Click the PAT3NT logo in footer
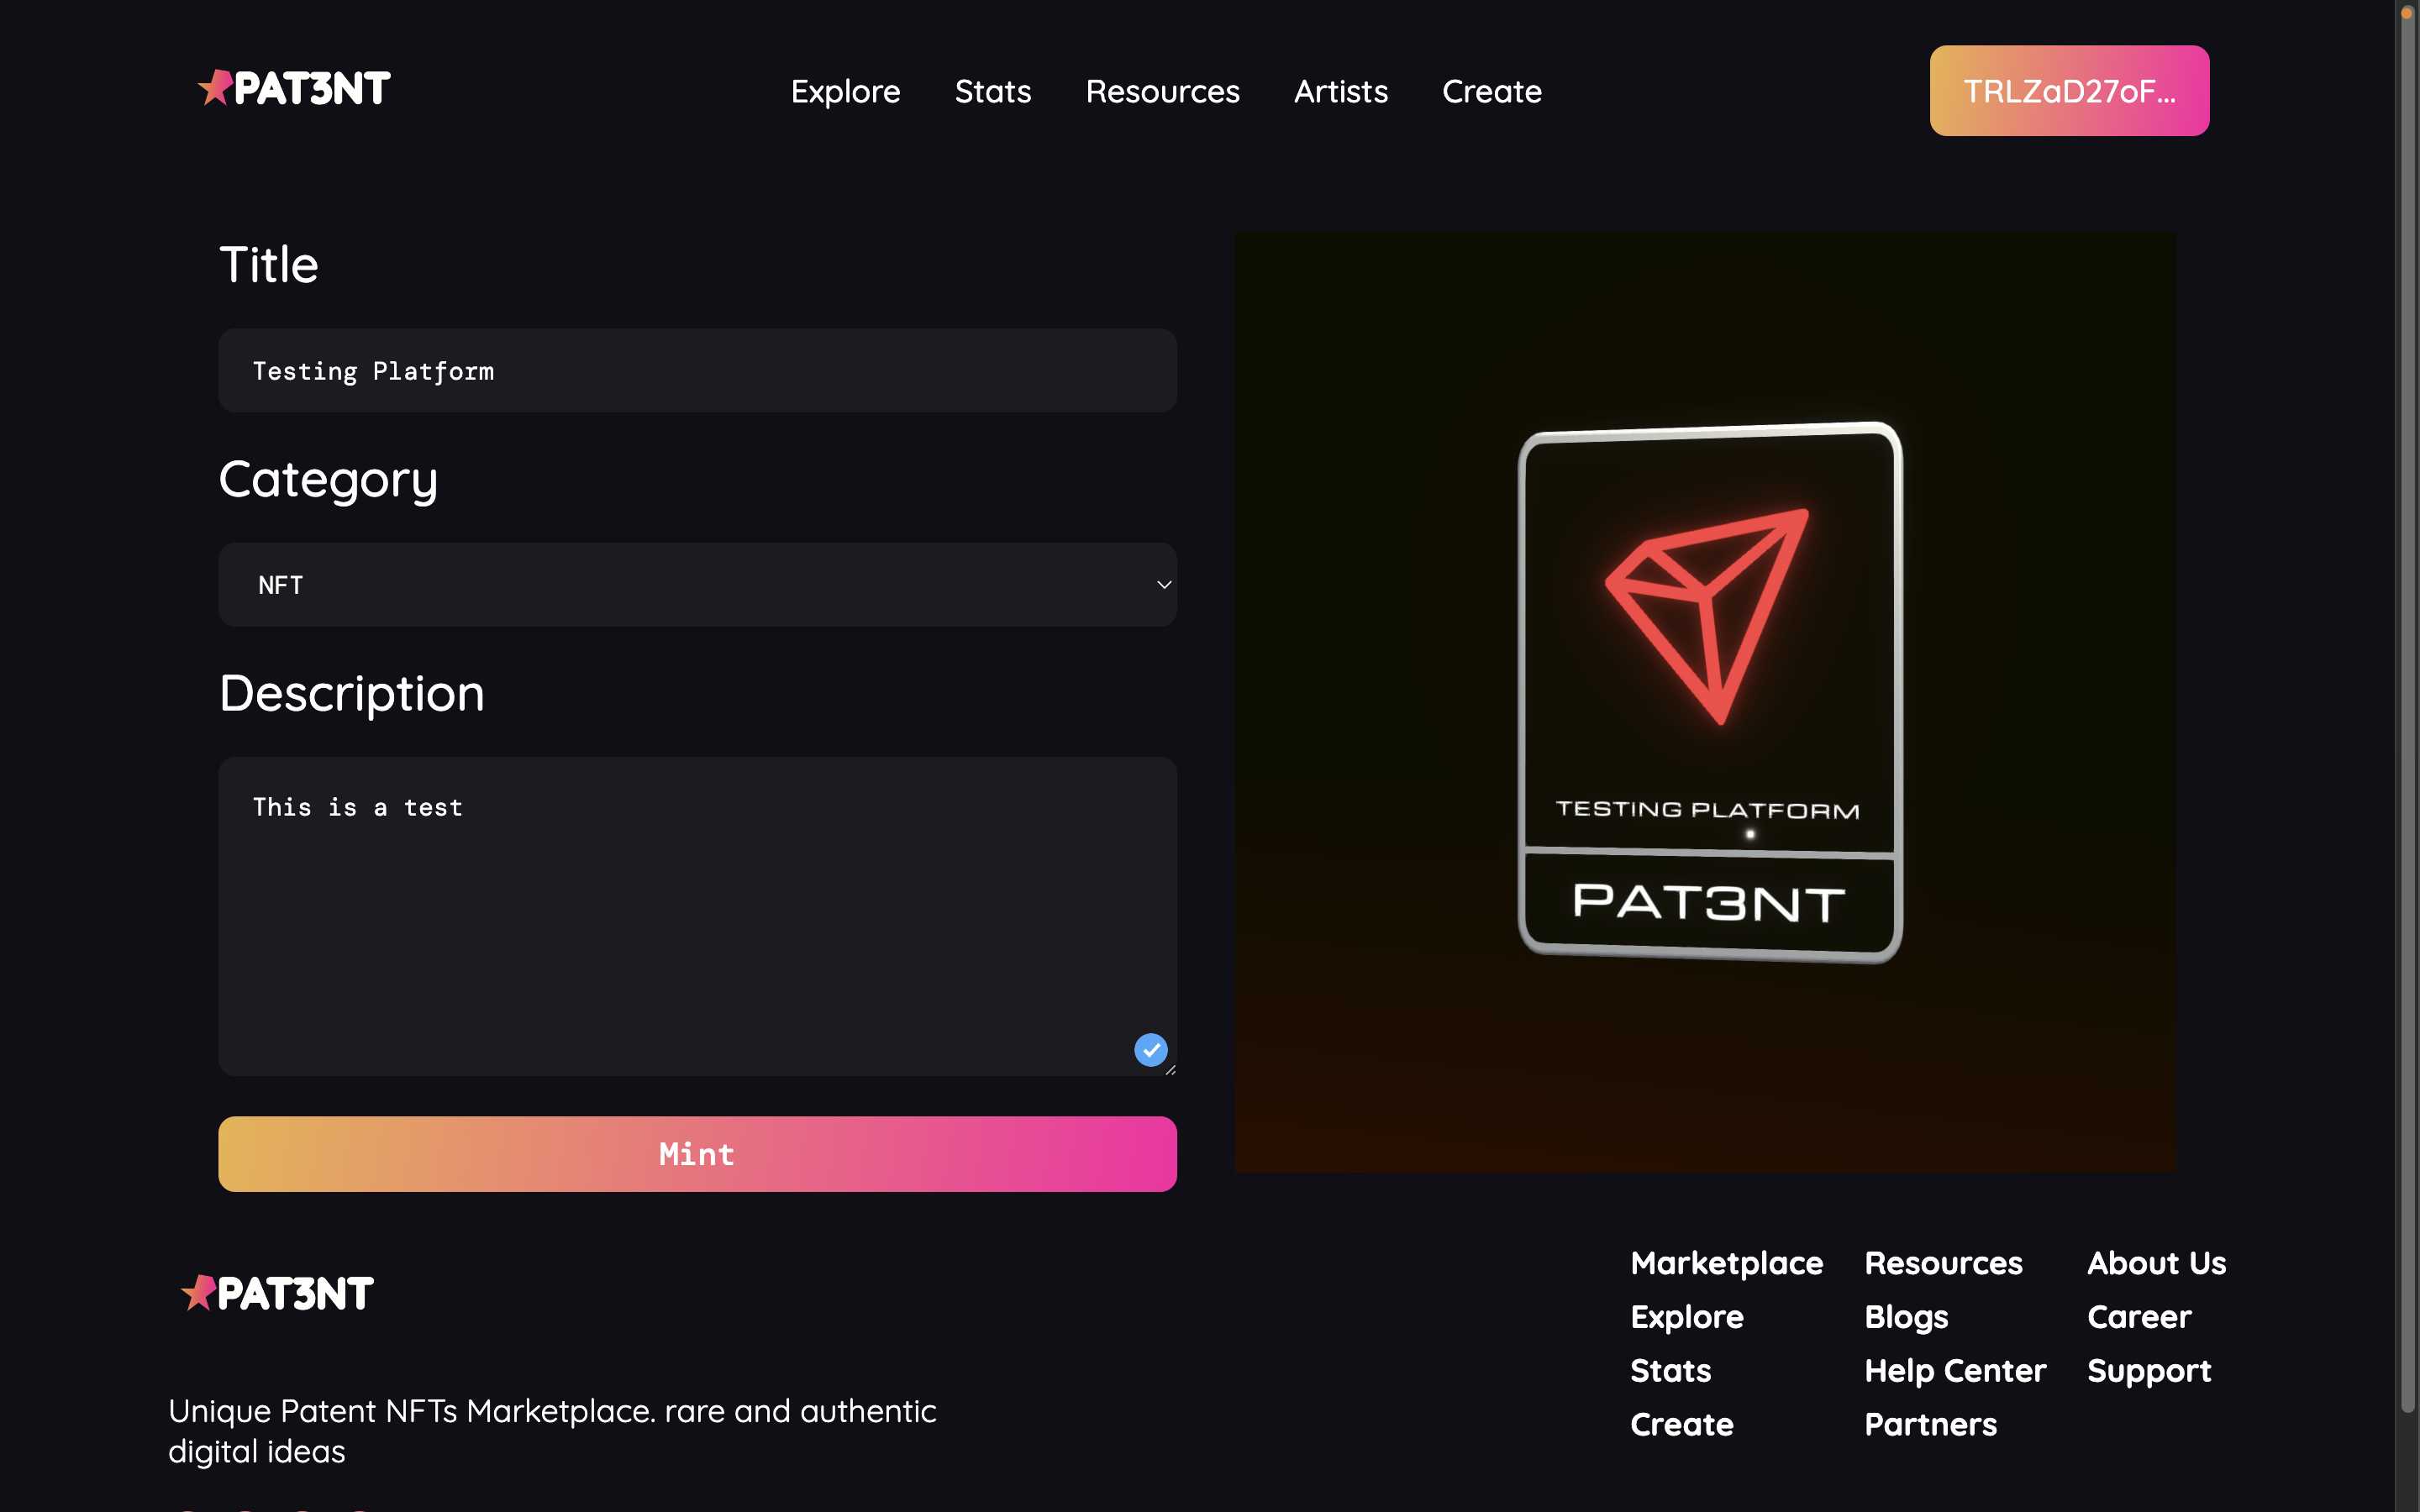This screenshot has height=1512, width=2420. pos(277,1293)
